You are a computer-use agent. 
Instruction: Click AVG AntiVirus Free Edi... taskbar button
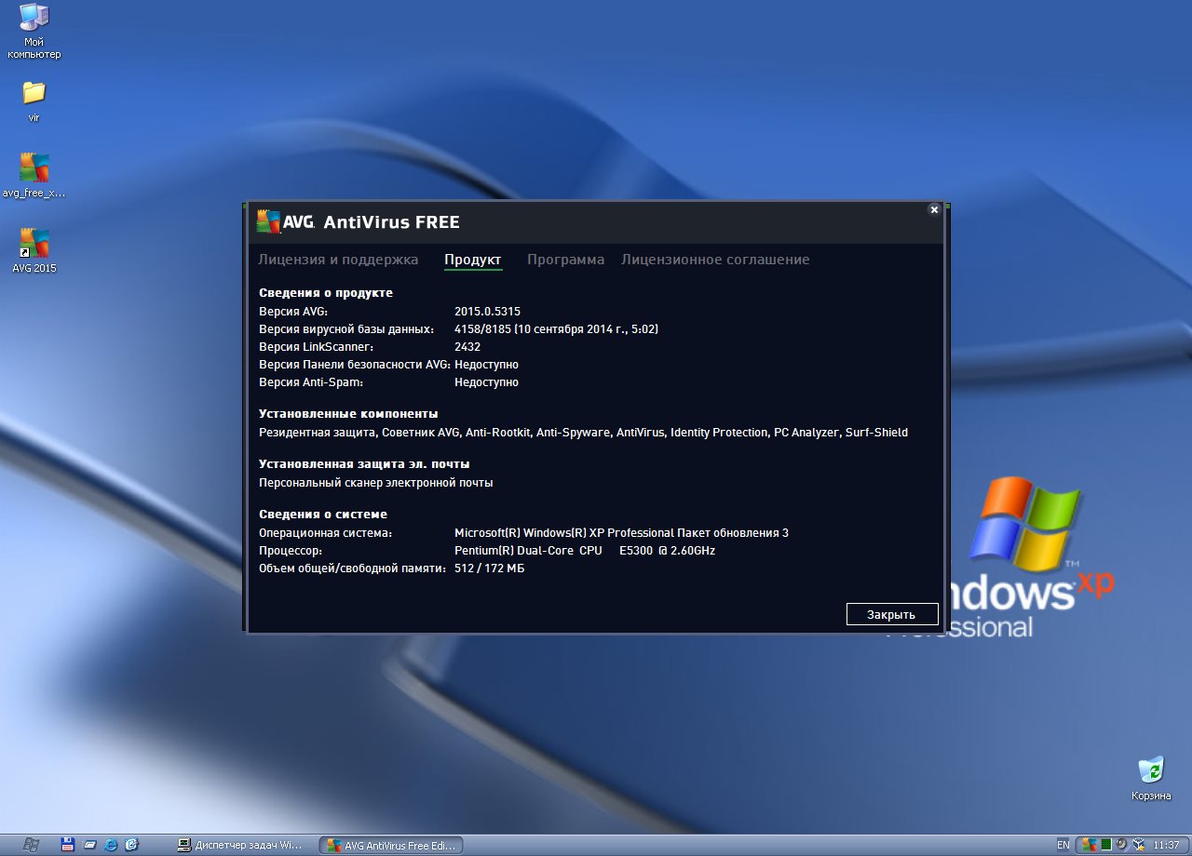[x=391, y=845]
